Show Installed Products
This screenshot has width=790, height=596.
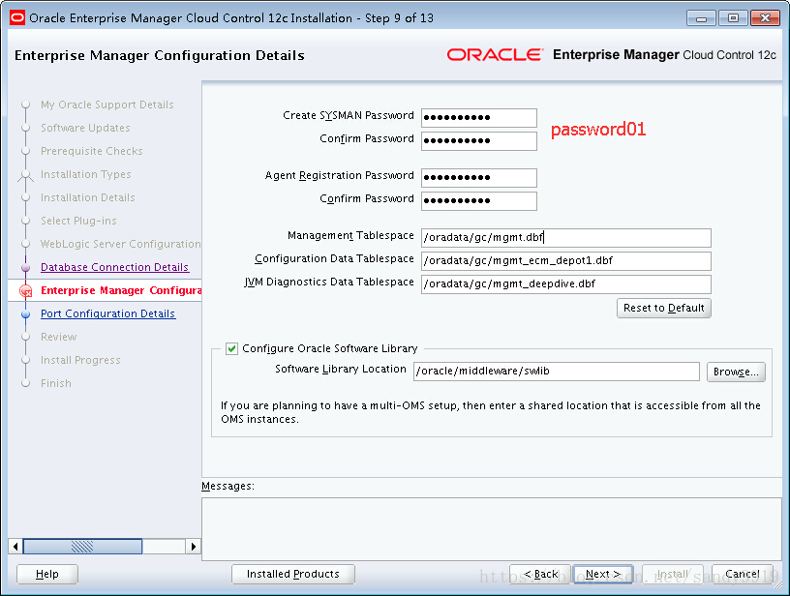pyautogui.click(x=293, y=574)
